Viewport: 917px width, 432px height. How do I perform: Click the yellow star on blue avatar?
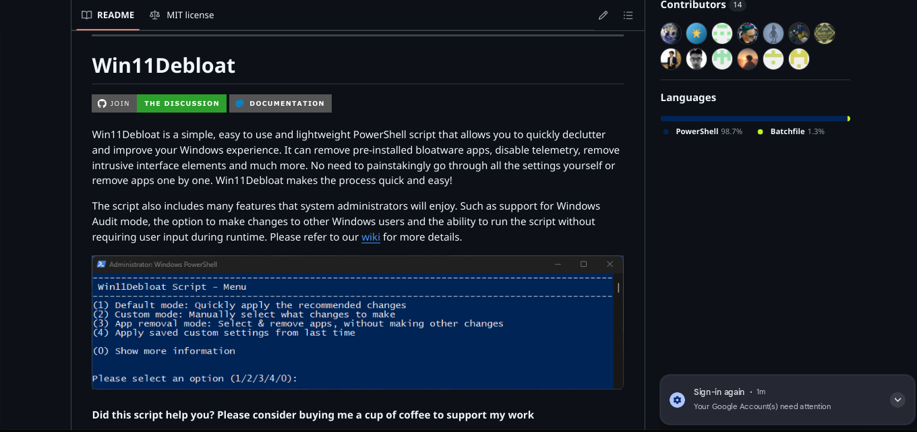[697, 34]
